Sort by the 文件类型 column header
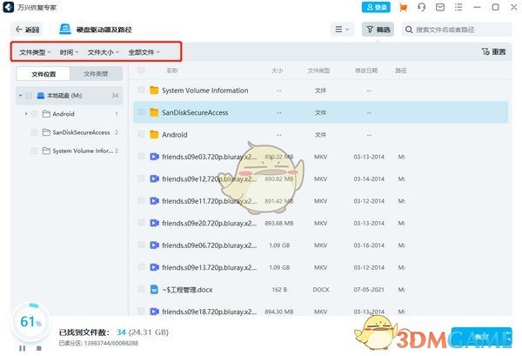 [x=318, y=71]
